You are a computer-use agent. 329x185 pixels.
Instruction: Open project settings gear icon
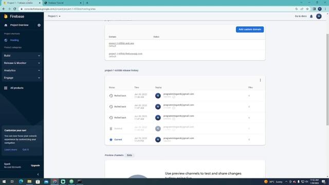click(x=39, y=25)
